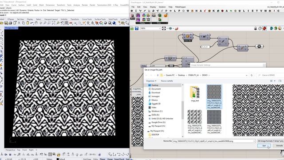Viewport: 284px width, 160px height.
Task: Switch to the Top viewport tab
Action: pos(19,150)
